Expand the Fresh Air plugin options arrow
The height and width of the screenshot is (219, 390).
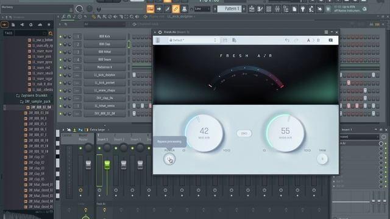coord(155,32)
